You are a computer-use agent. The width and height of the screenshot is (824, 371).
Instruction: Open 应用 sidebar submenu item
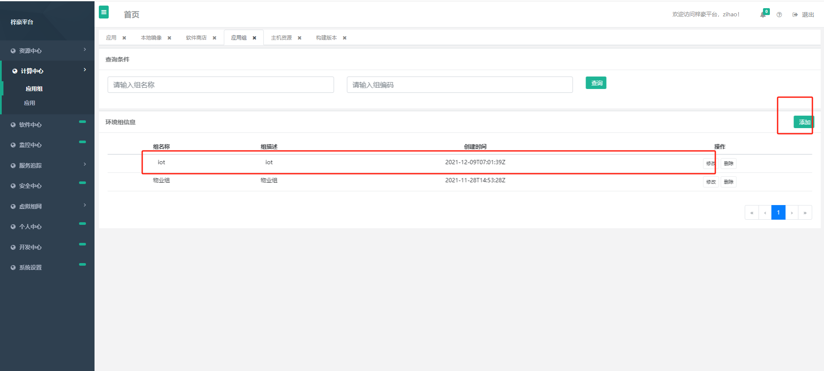pos(30,103)
